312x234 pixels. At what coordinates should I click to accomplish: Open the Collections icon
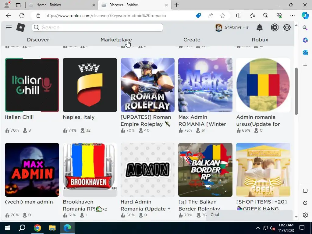pos(266,16)
